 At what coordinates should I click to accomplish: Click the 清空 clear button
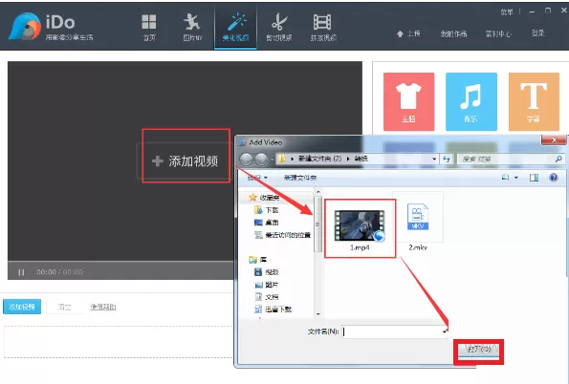pos(64,307)
